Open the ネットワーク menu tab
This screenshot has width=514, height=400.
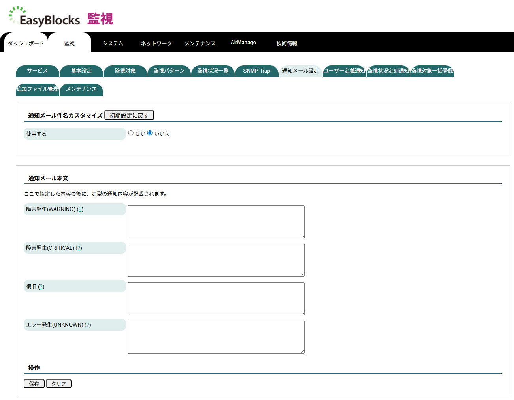pyautogui.click(x=156, y=43)
